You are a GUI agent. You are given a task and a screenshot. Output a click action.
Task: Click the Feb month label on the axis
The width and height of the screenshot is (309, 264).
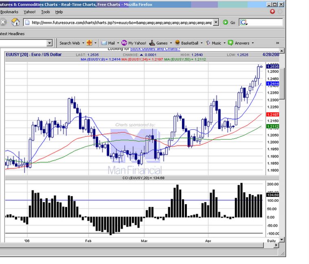(88, 241)
